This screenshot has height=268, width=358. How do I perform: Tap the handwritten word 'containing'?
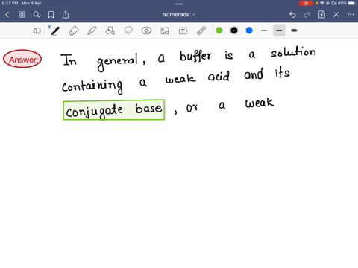coord(92,86)
